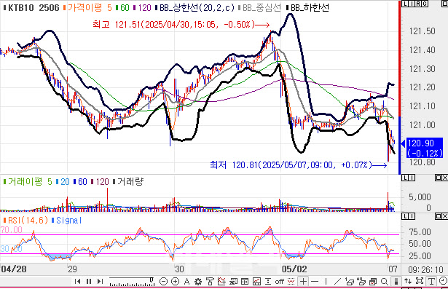Maximize the volume panel
Image resolution: width=448 pixels, height=289 pixels.
click(x=439, y=178)
